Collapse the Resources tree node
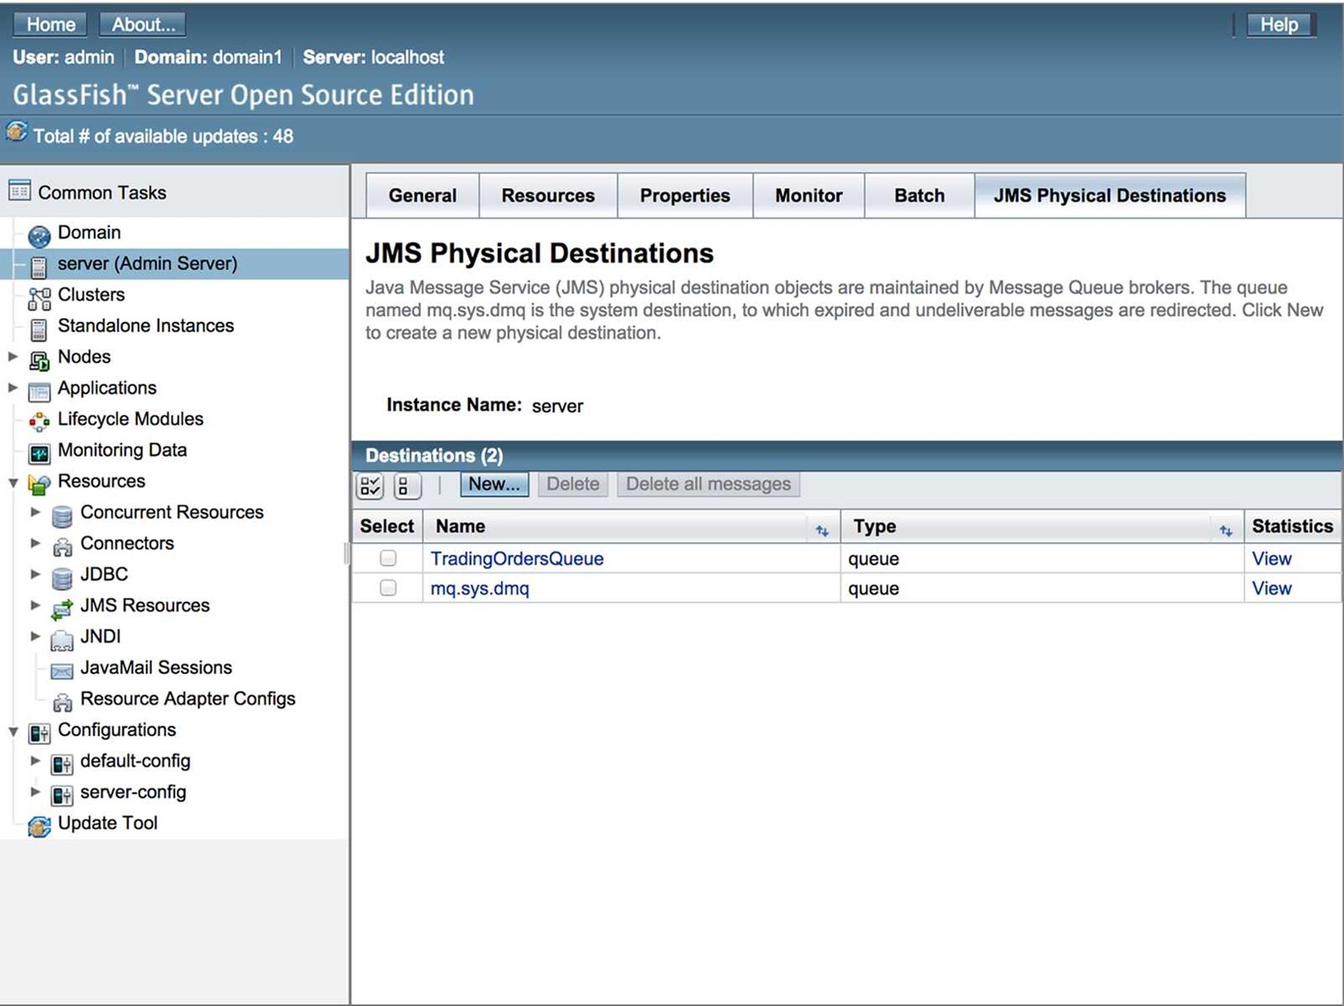This screenshot has width=1344, height=1006. 13,482
